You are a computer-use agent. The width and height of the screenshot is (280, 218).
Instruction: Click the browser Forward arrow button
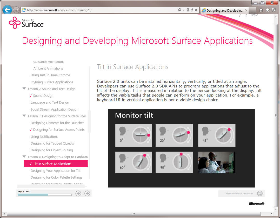point(16,10)
